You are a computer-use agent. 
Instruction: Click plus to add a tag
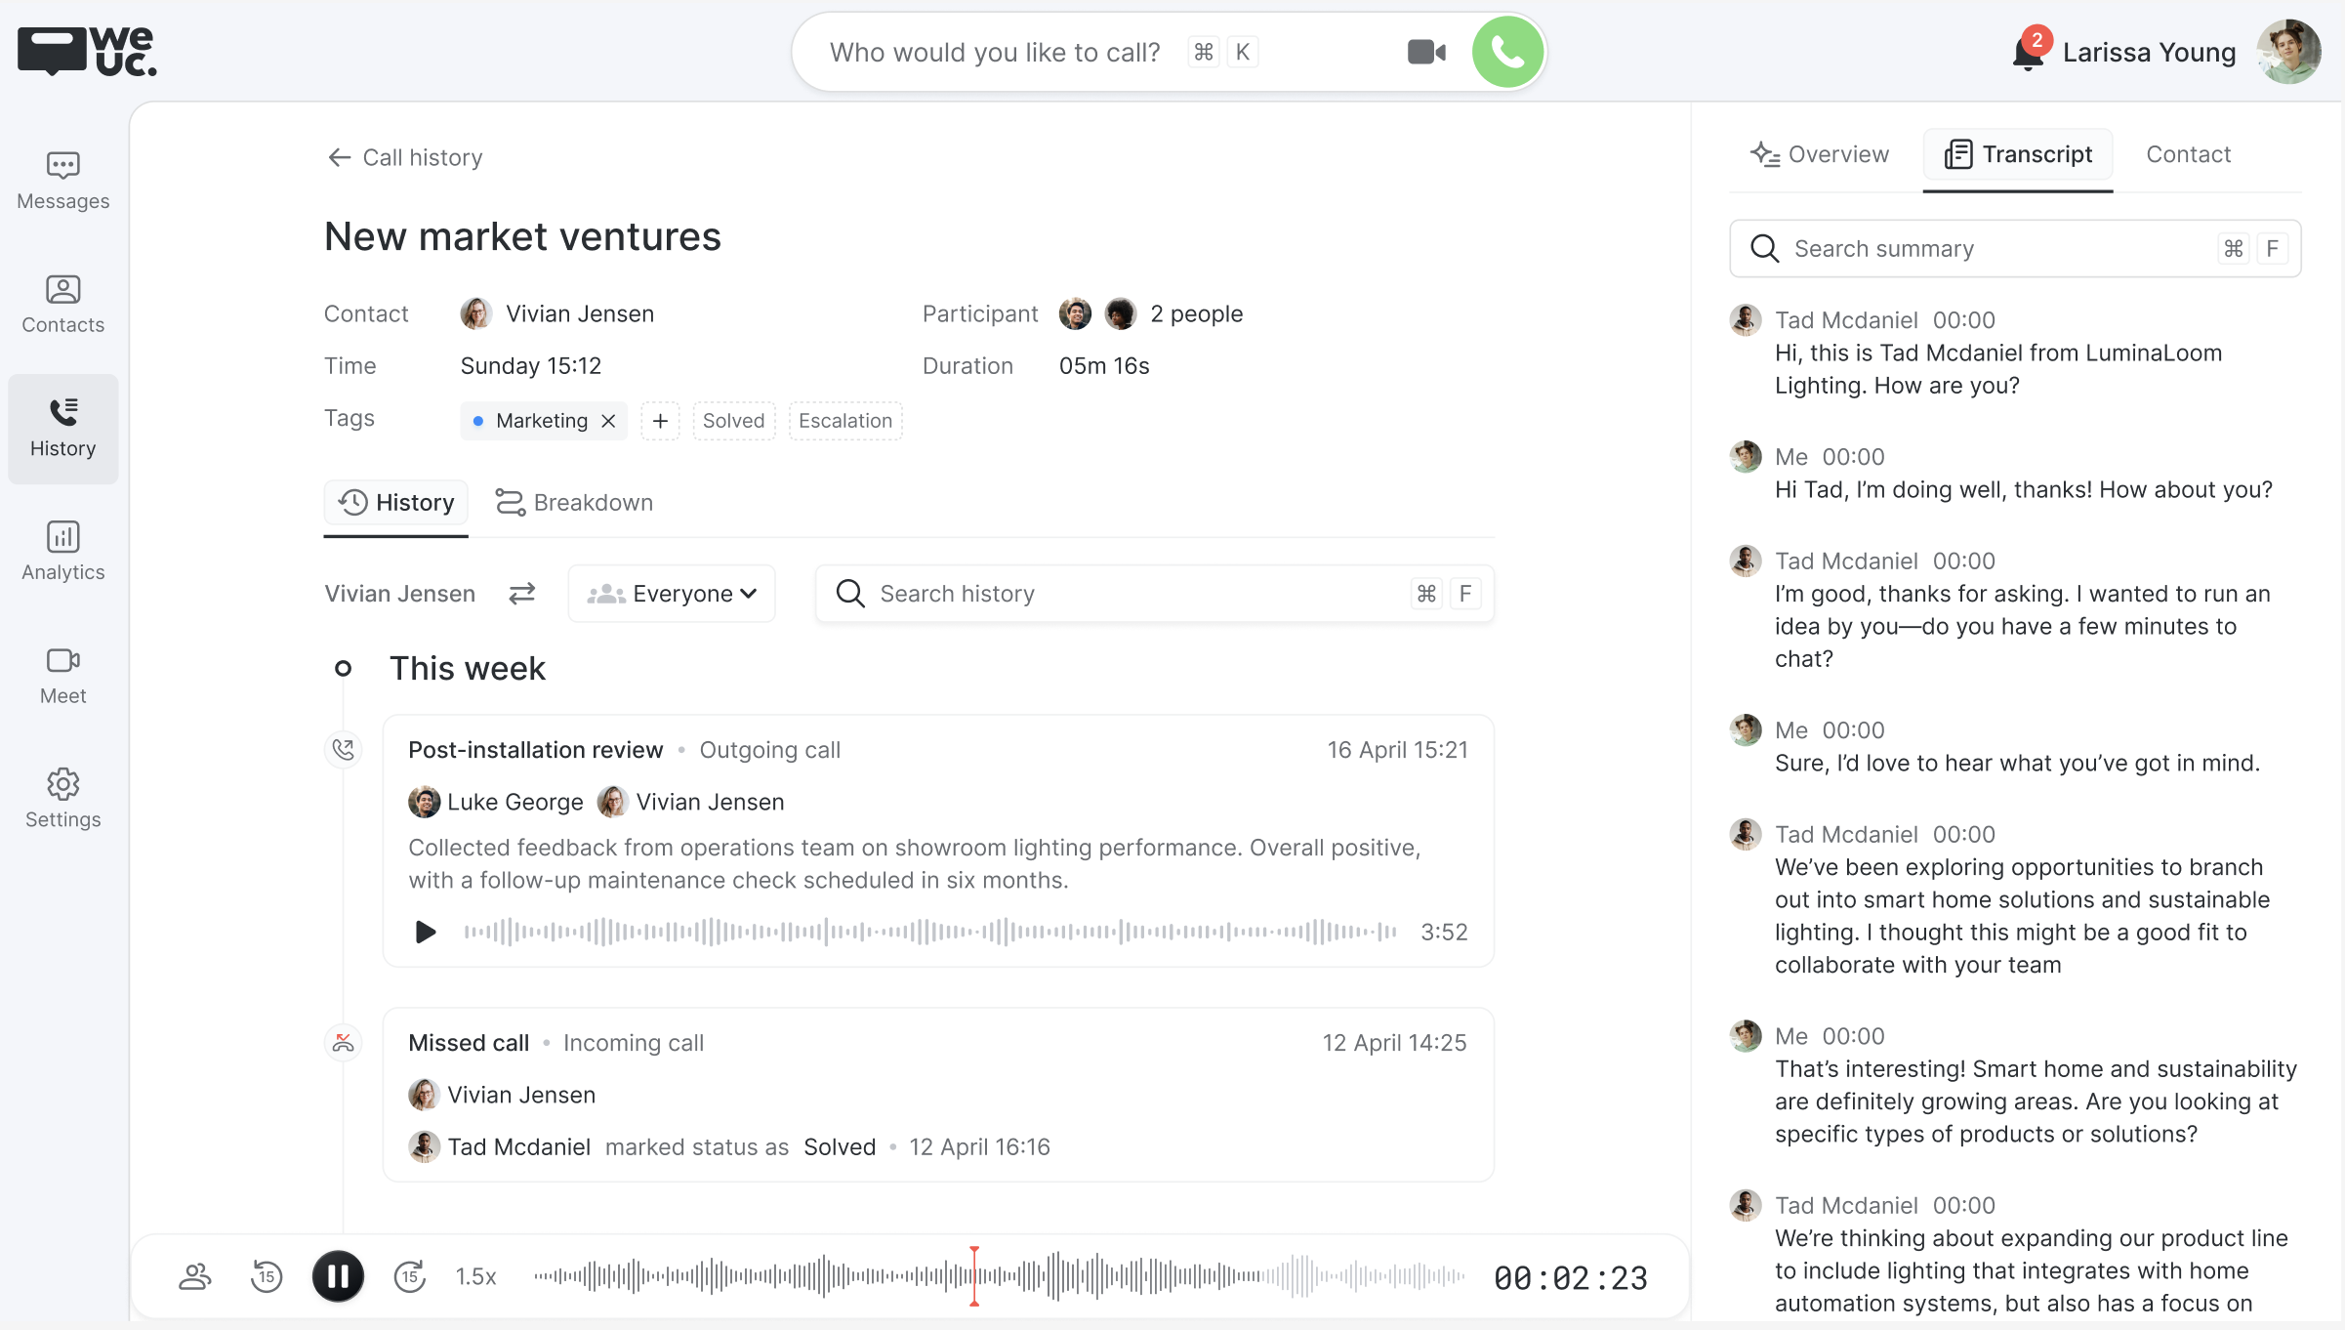[x=660, y=421]
